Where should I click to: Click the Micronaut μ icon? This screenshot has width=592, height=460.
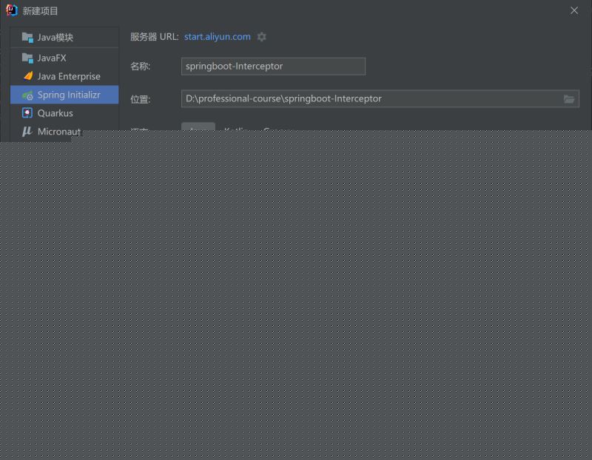coord(27,132)
